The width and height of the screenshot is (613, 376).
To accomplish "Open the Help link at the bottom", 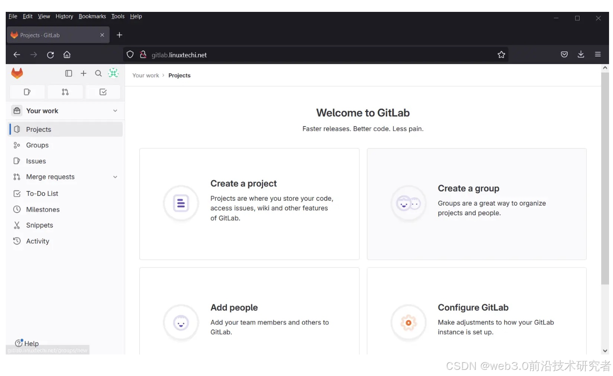I will tap(27, 343).
